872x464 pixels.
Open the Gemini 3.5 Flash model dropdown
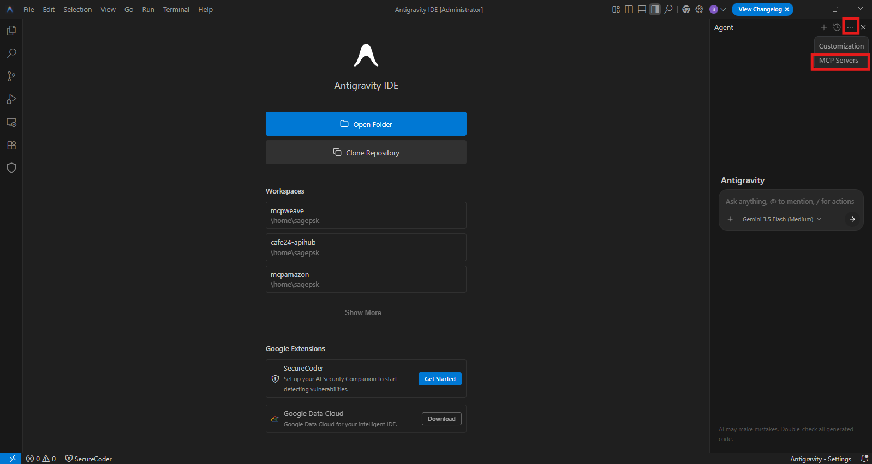coord(781,219)
